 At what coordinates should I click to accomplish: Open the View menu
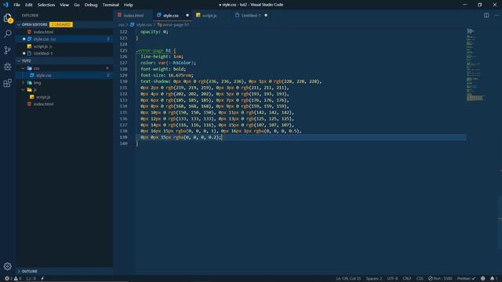pos(64,5)
